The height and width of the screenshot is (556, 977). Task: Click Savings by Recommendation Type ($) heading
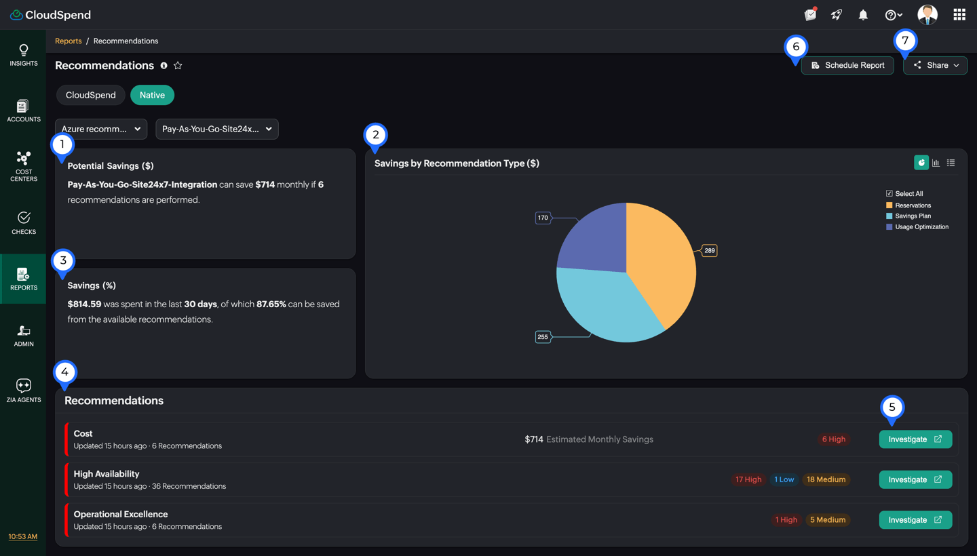pos(457,163)
